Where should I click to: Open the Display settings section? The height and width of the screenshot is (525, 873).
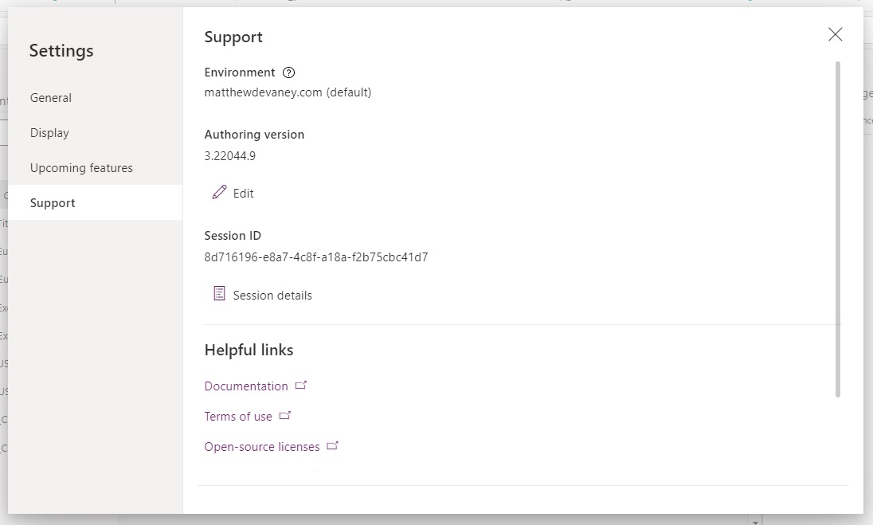49,132
